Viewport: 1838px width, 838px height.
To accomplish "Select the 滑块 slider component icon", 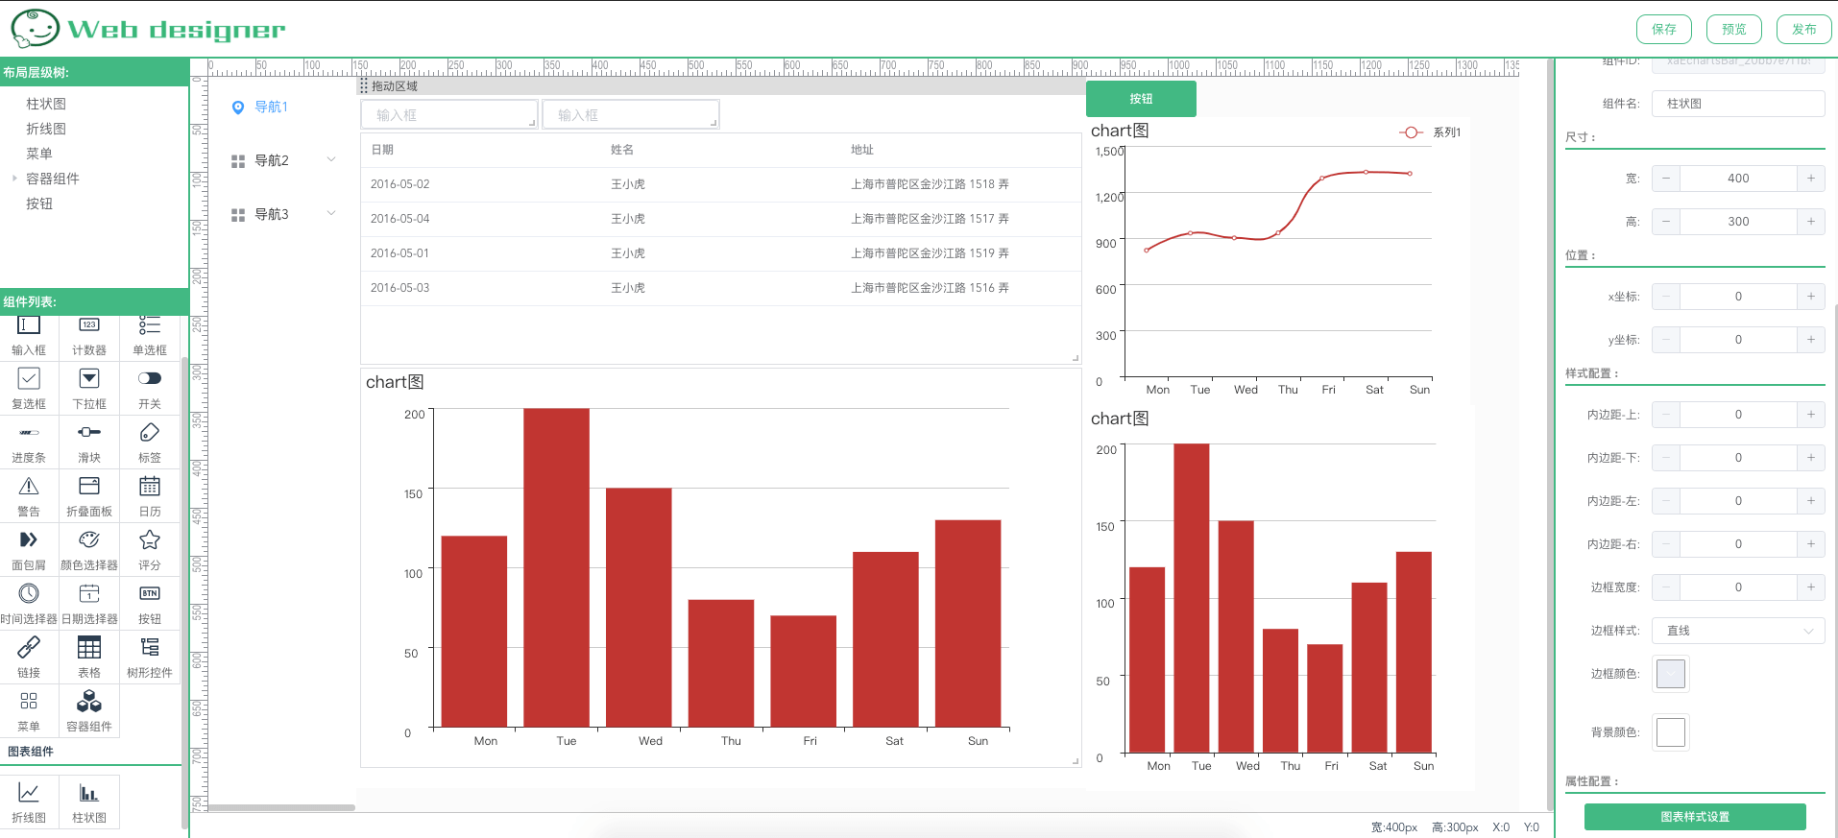I will (x=89, y=432).
